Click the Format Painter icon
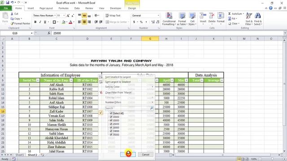287x161 pixels. 12,23
